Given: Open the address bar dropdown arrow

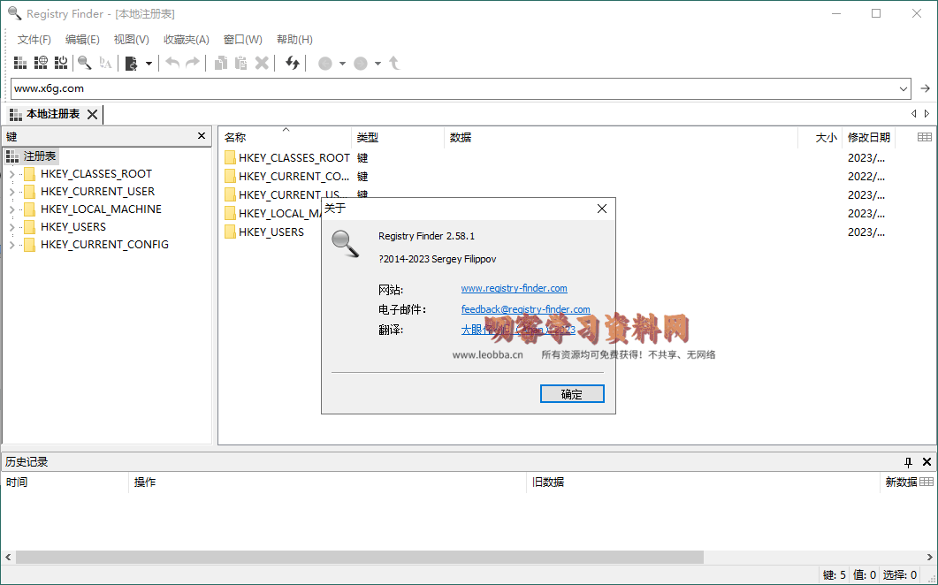Looking at the screenshot, I should pyautogui.click(x=904, y=88).
